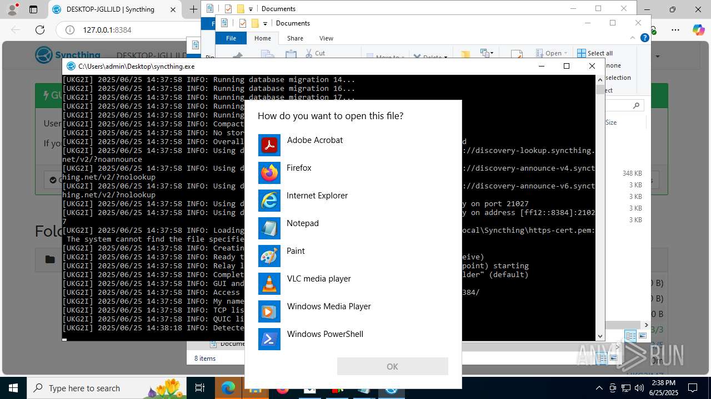Open Customize Quick Access Toolbar dropdown, front Documents
711x399 pixels.
point(266,23)
